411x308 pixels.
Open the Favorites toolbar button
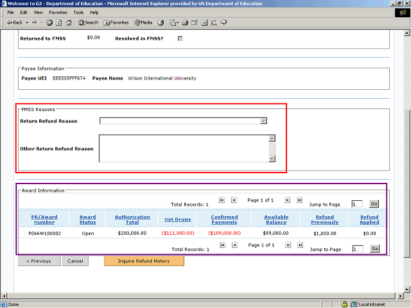(x=116, y=22)
